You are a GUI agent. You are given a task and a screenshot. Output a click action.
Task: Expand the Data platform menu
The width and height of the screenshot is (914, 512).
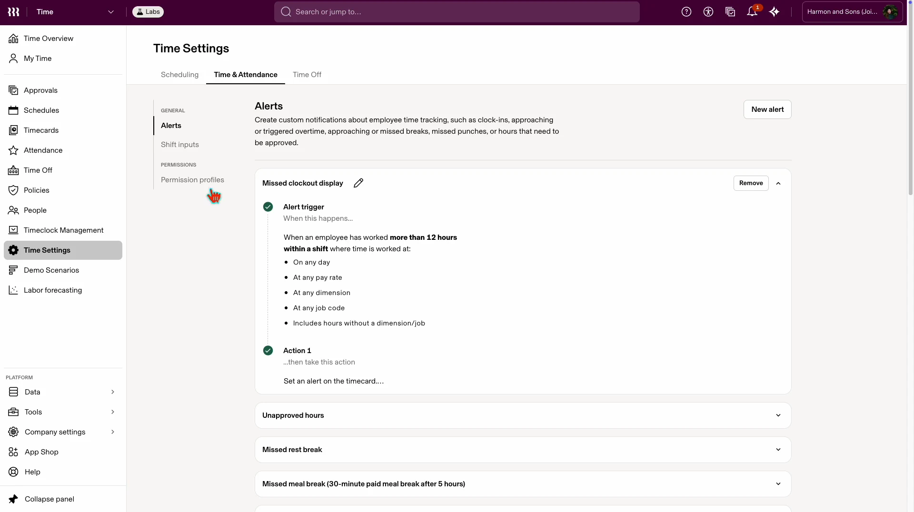63,392
